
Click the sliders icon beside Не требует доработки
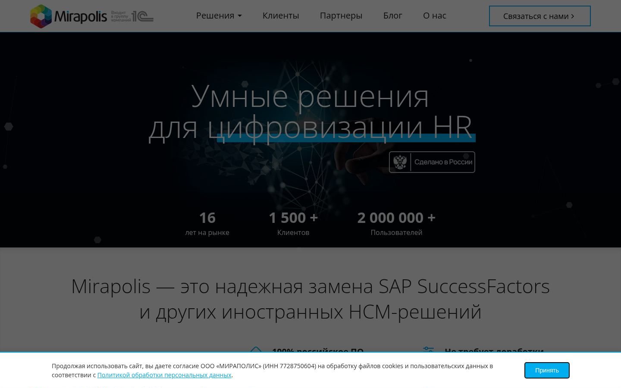pyautogui.click(x=428, y=350)
